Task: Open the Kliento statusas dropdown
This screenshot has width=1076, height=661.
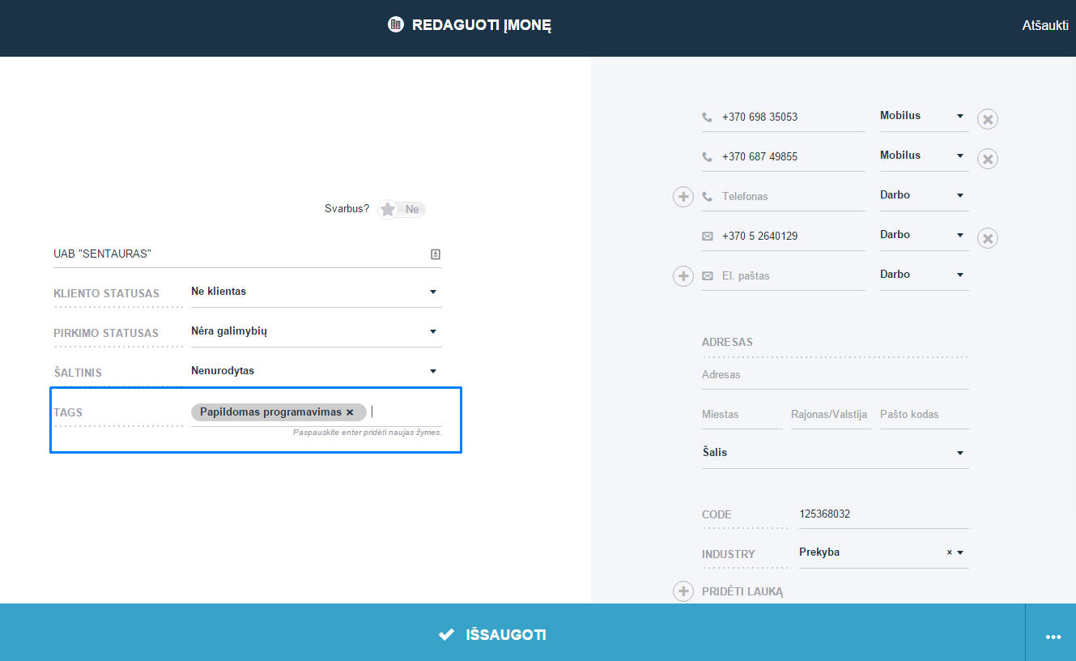Action: 317,292
